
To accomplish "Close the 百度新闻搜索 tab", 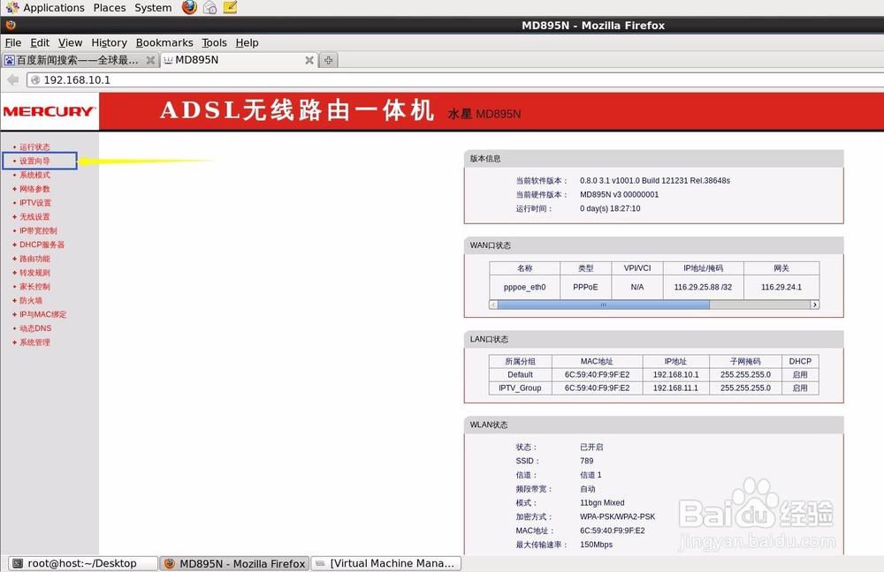I will tap(150, 60).
